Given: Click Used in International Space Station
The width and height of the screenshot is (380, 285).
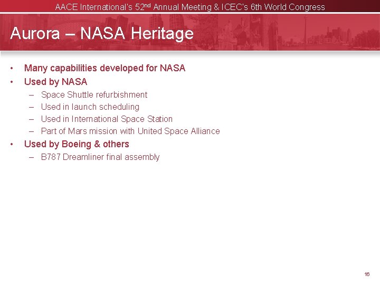Looking at the screenshot, I should pos(107,119).
